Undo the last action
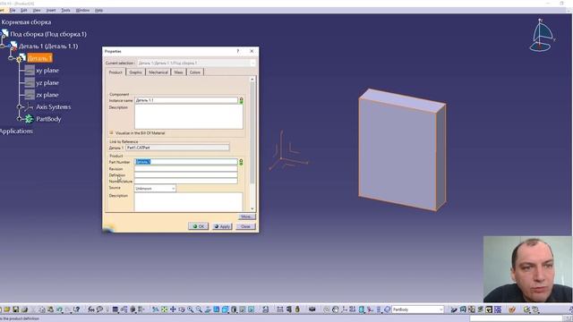The width and height of the screenshot is (573, 322). point(59,309)
